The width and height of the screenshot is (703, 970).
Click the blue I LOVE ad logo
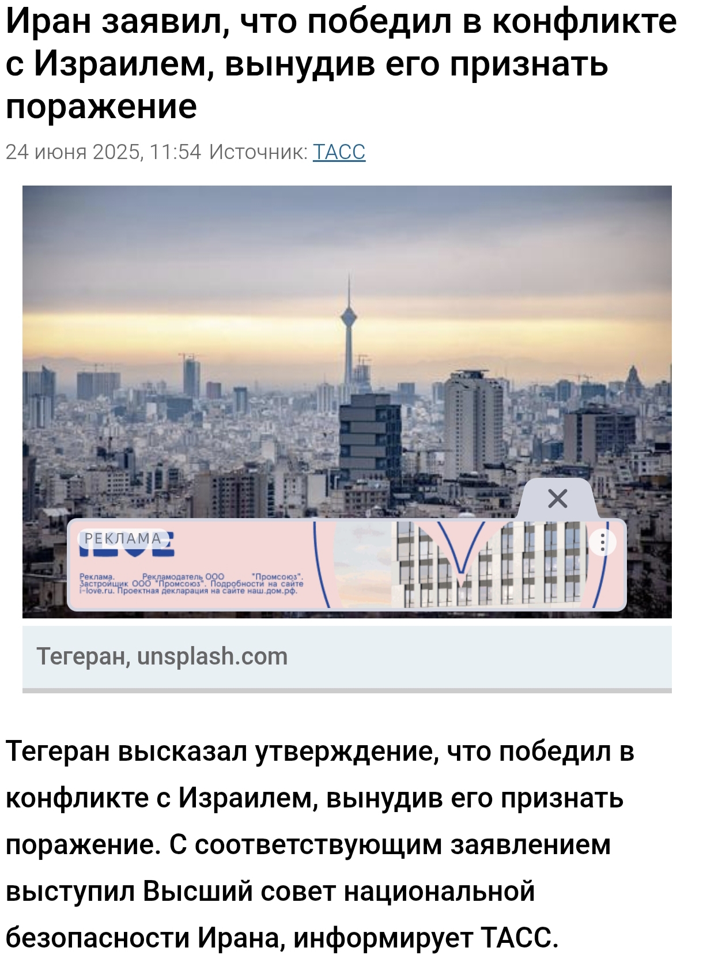(x=127, y=545)
